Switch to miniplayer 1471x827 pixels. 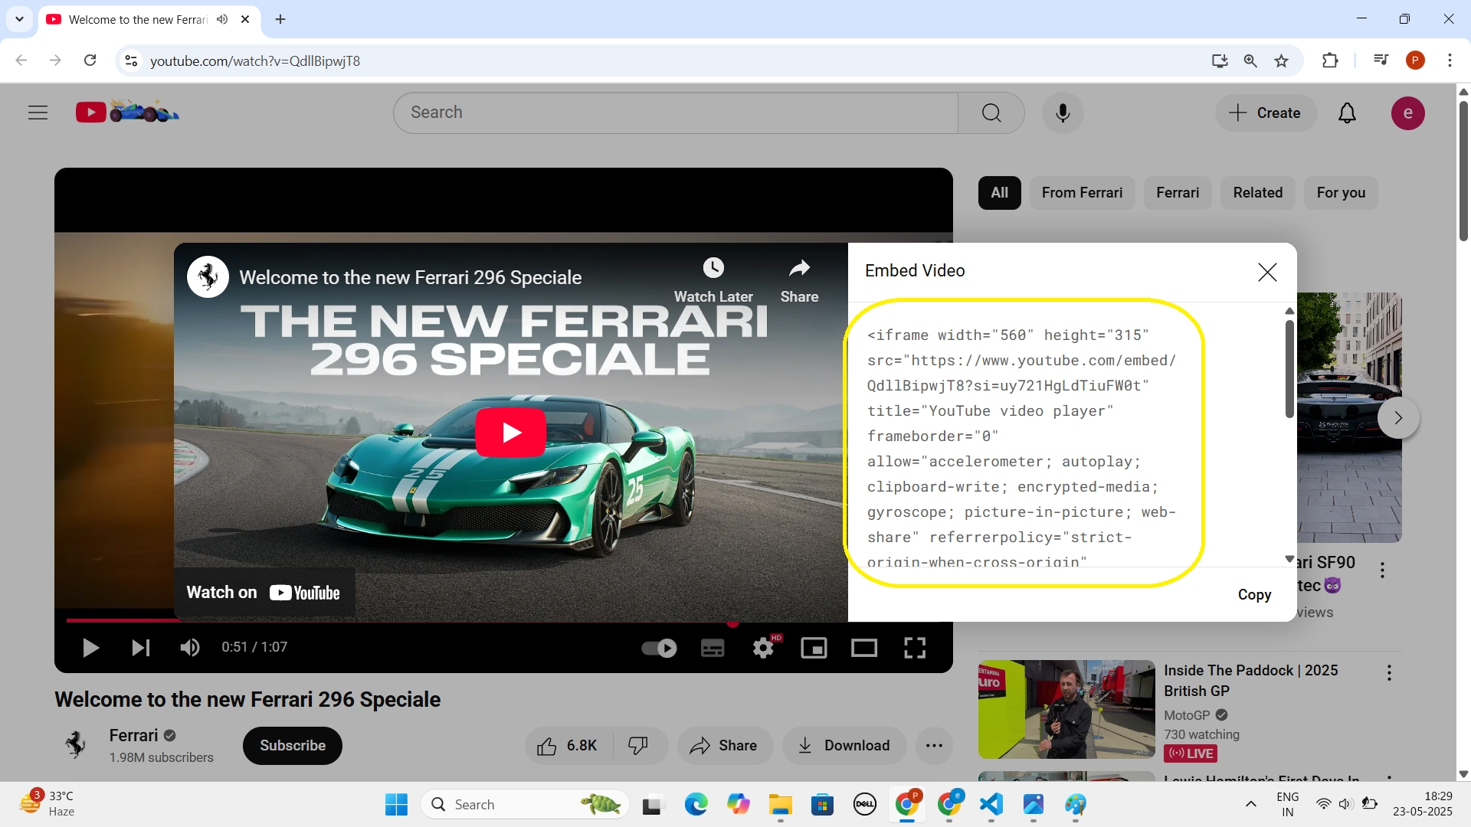[x=814, y=649]
